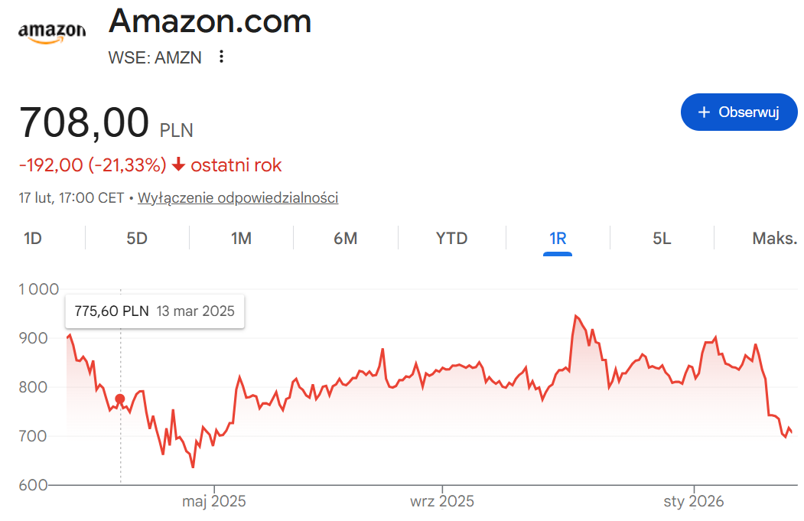Screen dimensions: 804x521
Task: Open the three-dot more options menu
Action: click(x=222, y=57)
